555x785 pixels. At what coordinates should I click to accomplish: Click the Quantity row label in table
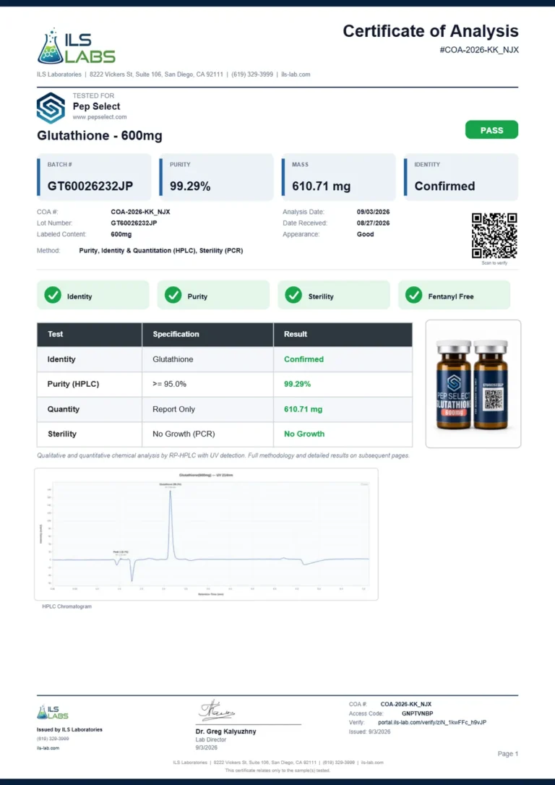coord(64,409)
